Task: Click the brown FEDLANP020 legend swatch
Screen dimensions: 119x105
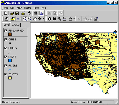Action: [10, 34]
